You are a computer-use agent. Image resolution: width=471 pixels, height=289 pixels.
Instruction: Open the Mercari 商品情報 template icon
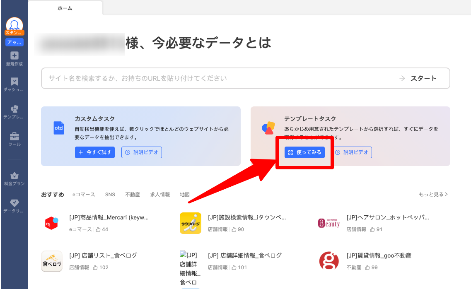coord(52,223)
